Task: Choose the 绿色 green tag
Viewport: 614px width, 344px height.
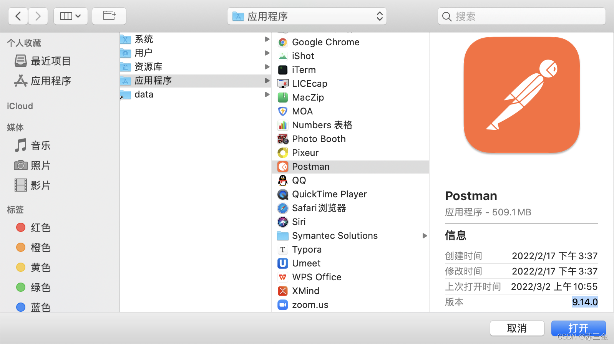Action: click(33, 288)
